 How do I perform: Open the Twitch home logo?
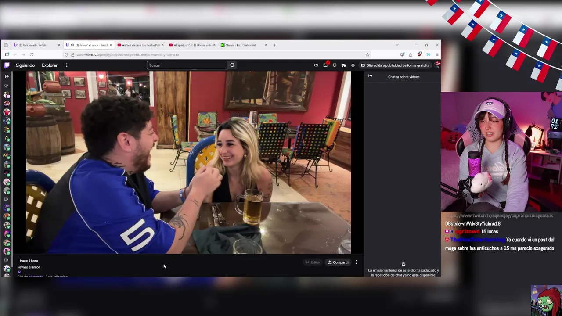pos(7,65)
